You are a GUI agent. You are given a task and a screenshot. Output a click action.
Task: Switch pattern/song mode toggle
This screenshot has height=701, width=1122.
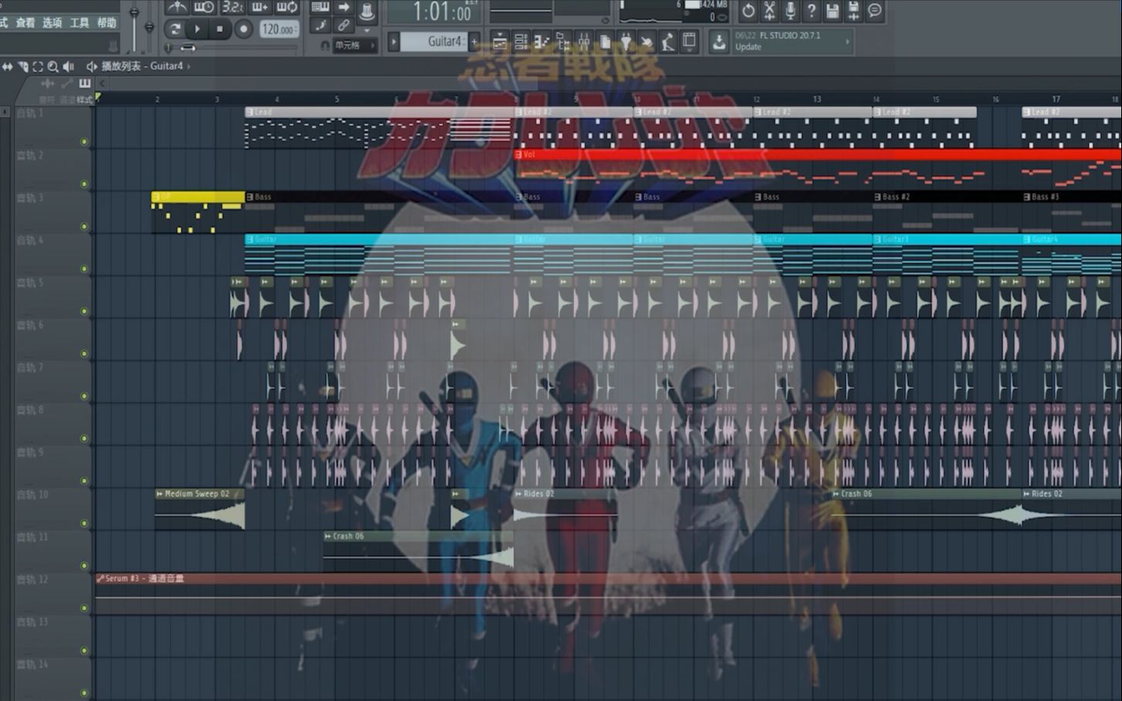pyautogui.click(x=175, y=29)
